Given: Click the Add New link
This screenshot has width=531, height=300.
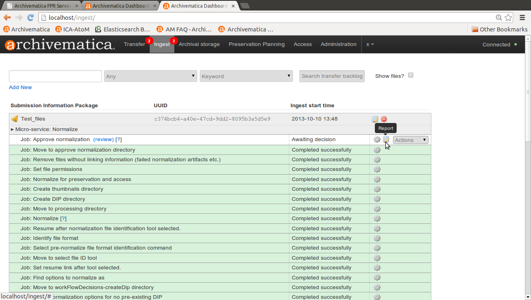Looking at the screenshot, I should pyautogui.click(x=20, y=87).
